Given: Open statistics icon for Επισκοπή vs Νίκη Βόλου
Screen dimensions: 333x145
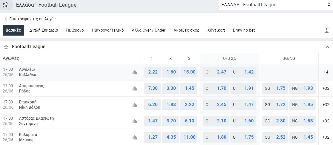Looking at the screenshot, I should coord(135,105).
